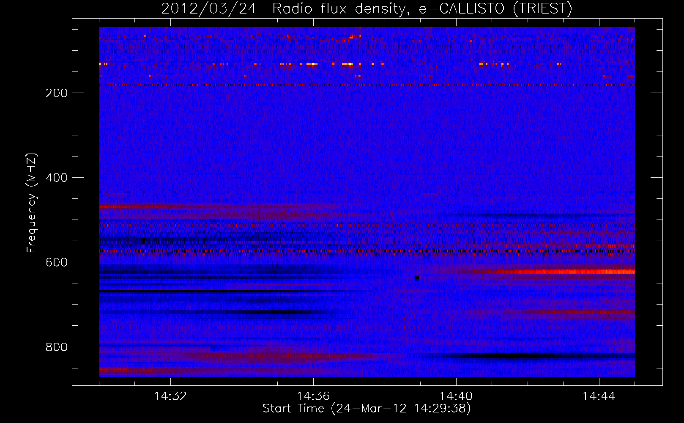Click the small black square in spectrogram
Viewport: 684px width, 423px height.
click(417, 278)
